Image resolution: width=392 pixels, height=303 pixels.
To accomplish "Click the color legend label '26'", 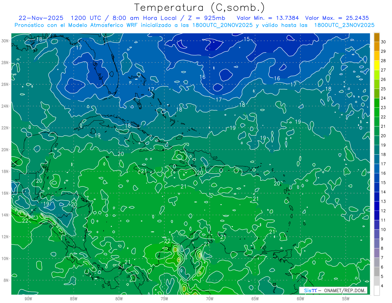I will click(384, 79).
